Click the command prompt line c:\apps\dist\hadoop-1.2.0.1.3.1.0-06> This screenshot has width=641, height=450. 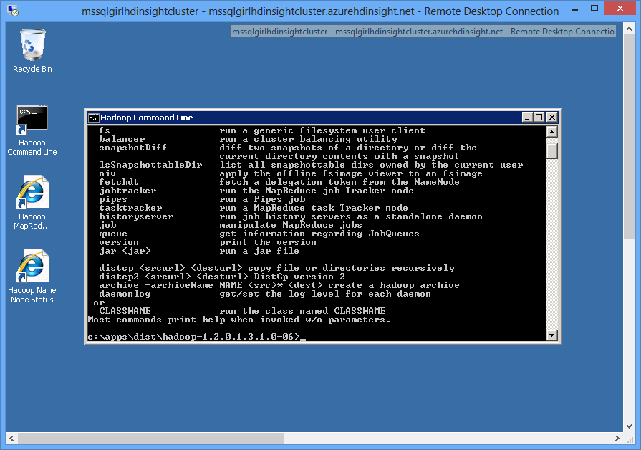coord(194,337)
